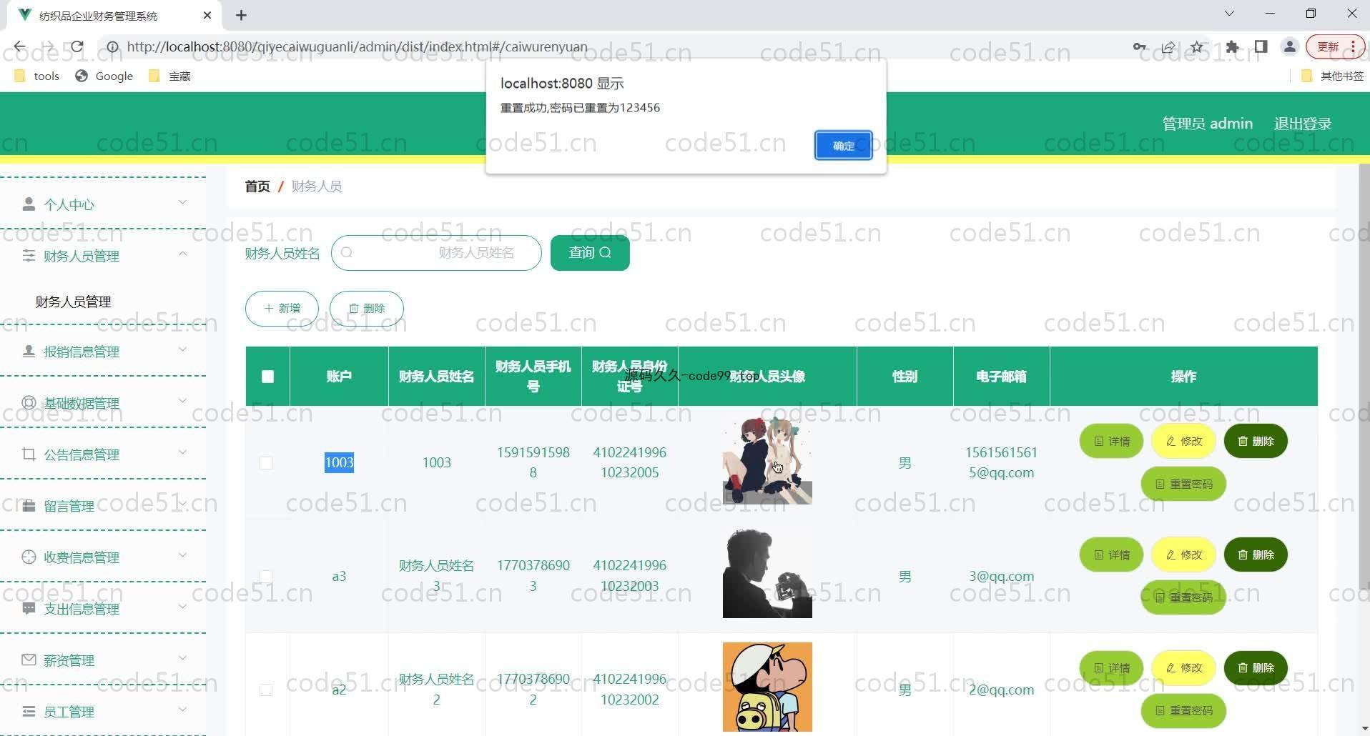1370x736 pixels.
Task: Close the 纺织品企业财务管理系统 tab
Action: (207, 15)
